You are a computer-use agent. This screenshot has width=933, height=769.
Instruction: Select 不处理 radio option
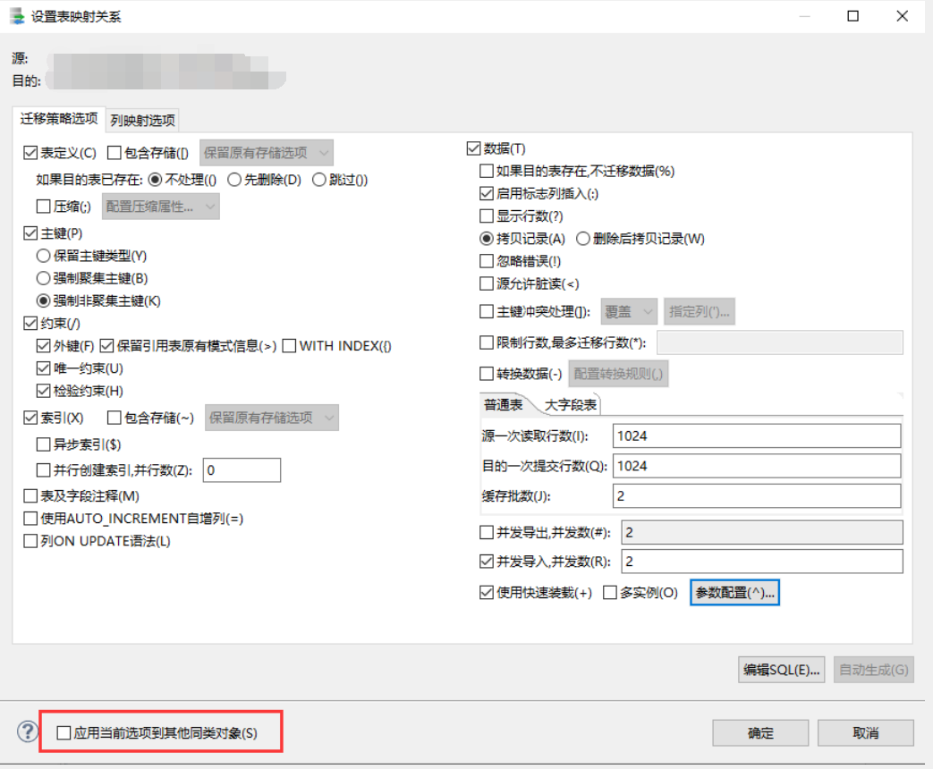155,180
